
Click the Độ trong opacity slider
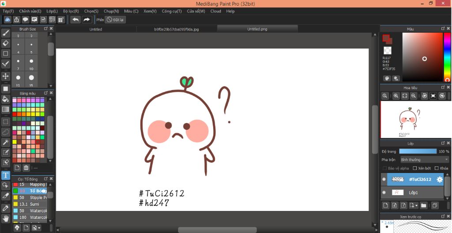(x=418, y=151)
